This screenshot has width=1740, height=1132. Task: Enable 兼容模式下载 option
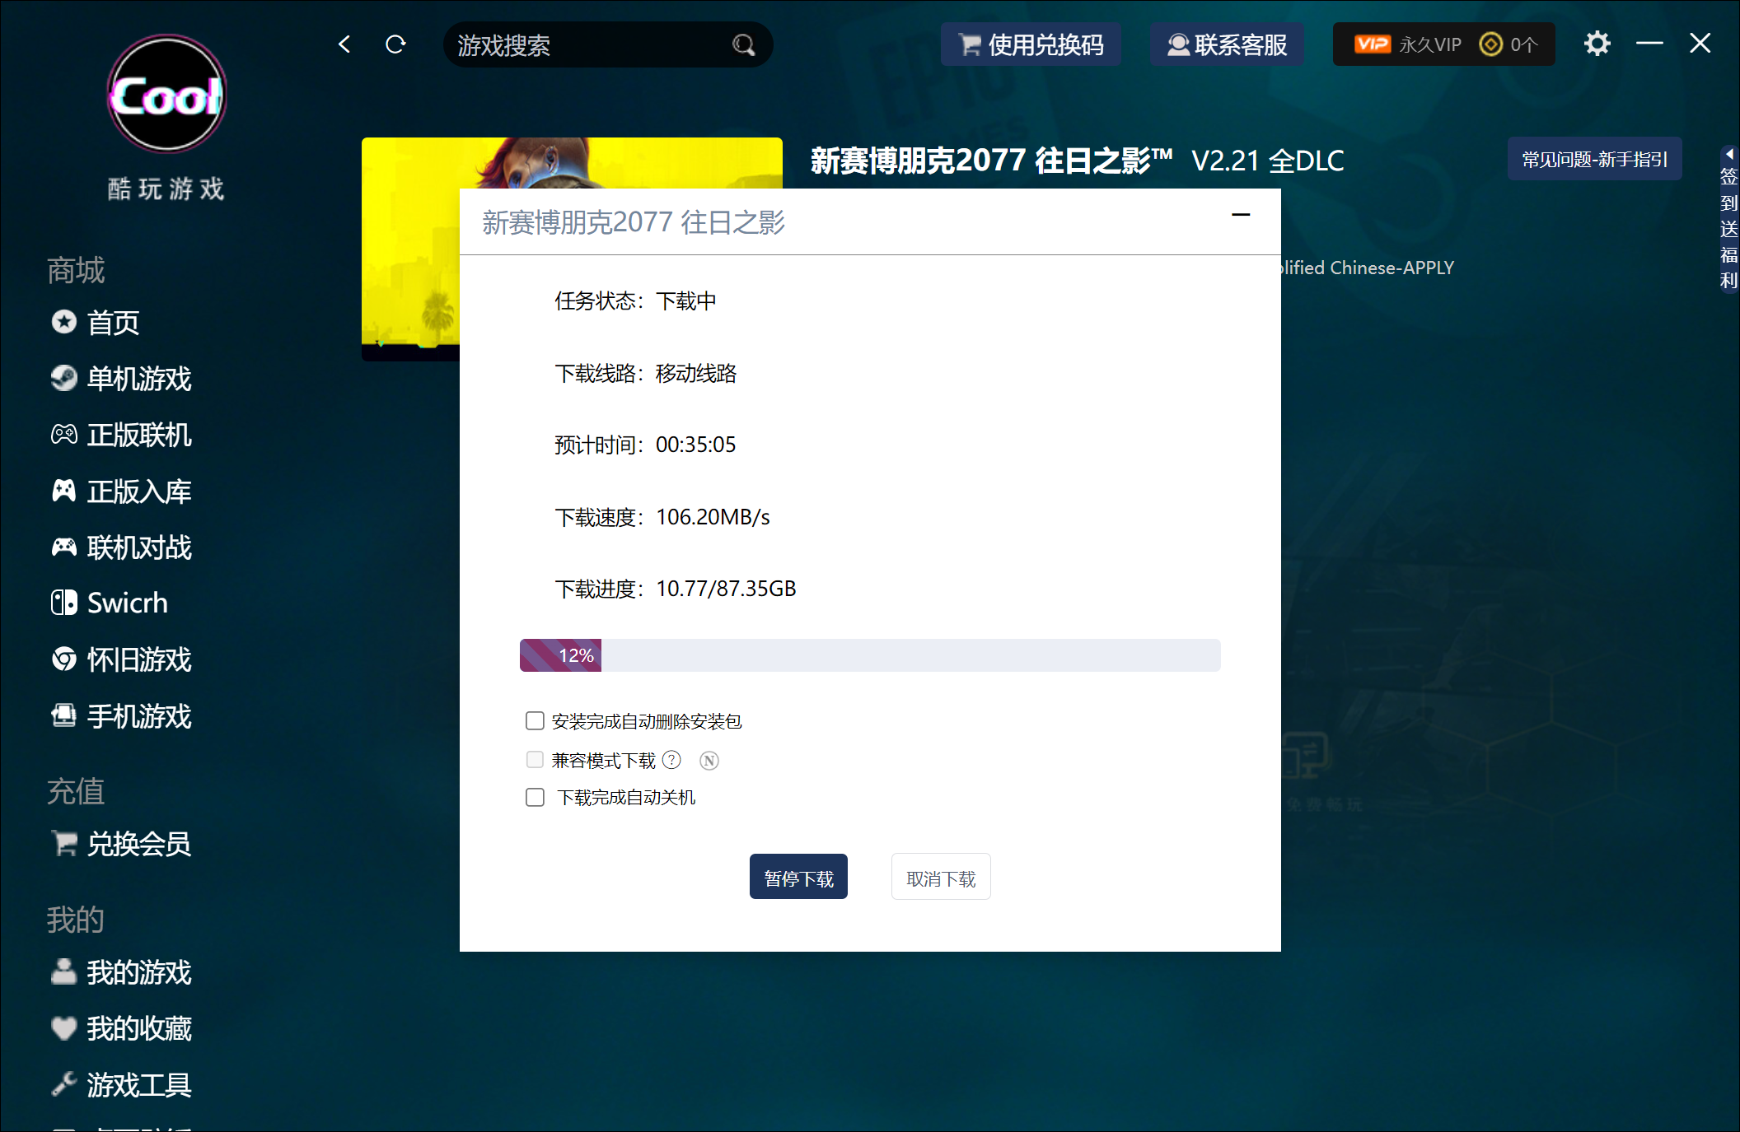pos(535,759)
